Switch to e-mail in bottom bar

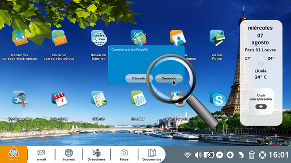(x=41, y=155)
